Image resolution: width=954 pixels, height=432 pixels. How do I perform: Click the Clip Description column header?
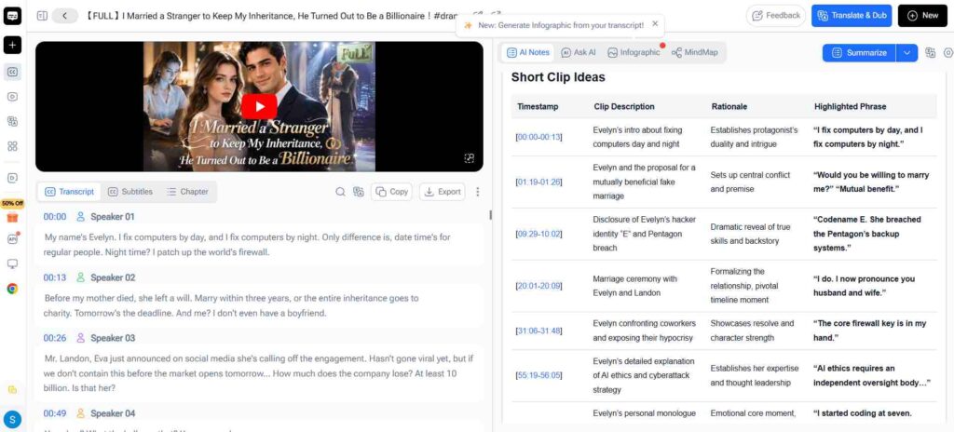(x=623, y=106)
